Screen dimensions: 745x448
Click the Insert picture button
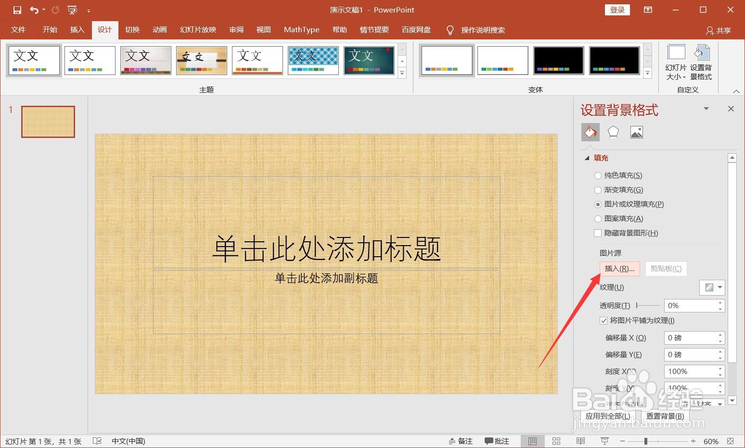tap(619, 269)
